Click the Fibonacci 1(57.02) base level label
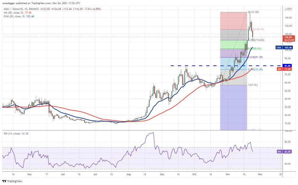Viewport: 298px width, 185px height. pyautogui.click(x=253, y=85)
